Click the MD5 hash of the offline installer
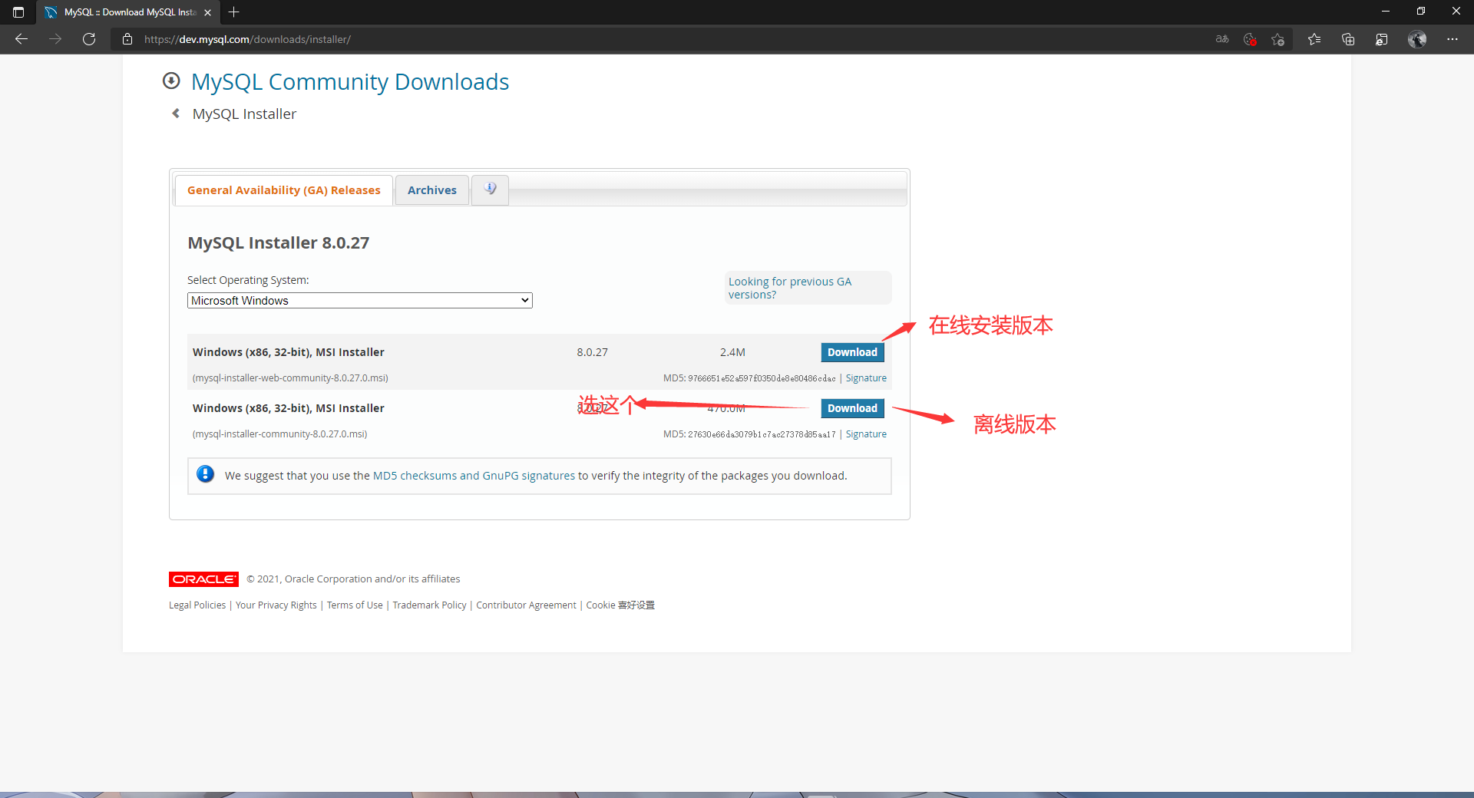The height and width of the screenshot is (798, 1474). tap(762, 434)
